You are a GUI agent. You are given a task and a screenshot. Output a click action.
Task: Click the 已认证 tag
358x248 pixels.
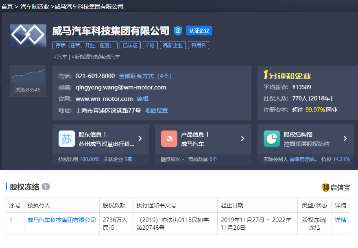130,45
